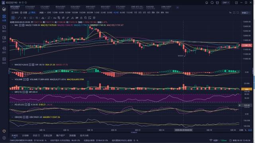Click the chart fullscreen icon
255x143 pixels.
tap(234, 12)
